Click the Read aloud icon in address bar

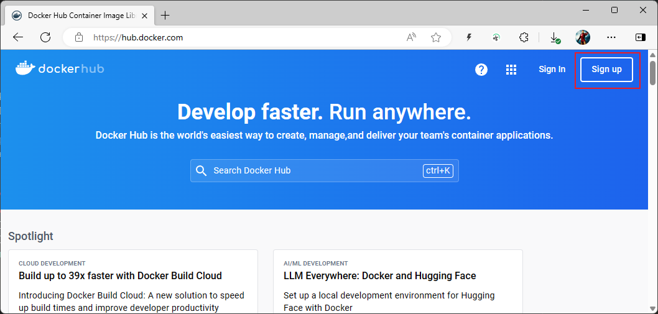point(411,37)
